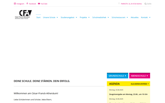Click the map pin location icon
The image size is (165, 103).
point(119,4)
